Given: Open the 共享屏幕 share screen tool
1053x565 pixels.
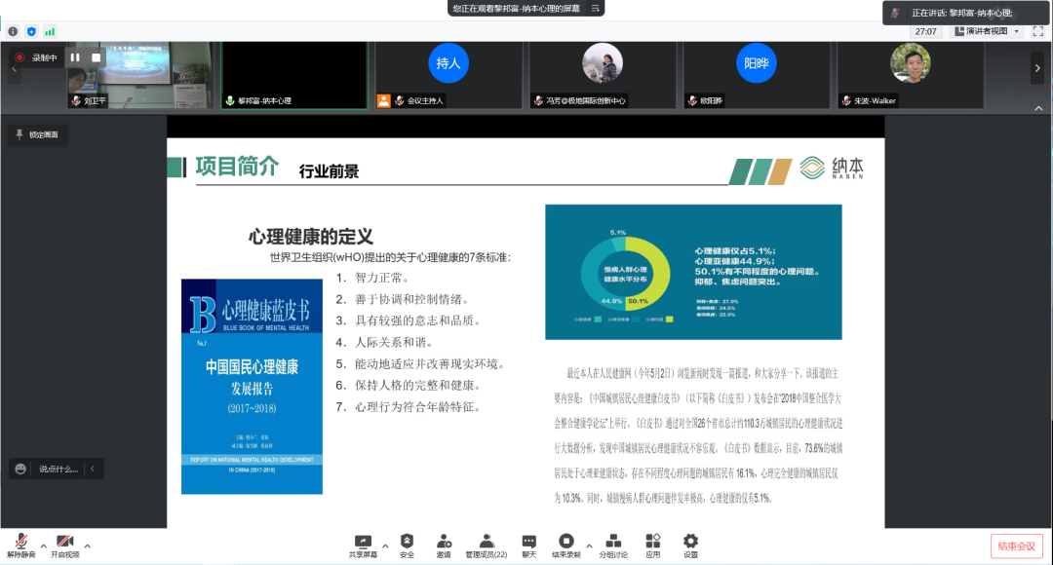Looking at the screenshot, I should pyautogui.click(x=365, y=544).
